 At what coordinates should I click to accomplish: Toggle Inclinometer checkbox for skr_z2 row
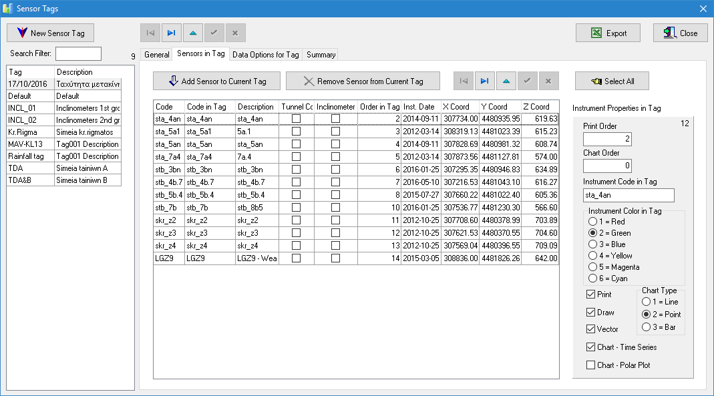[x=335, y=220]
